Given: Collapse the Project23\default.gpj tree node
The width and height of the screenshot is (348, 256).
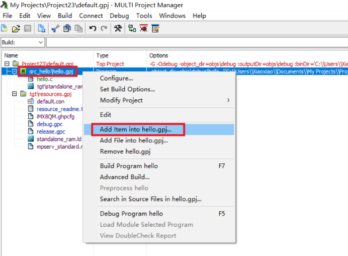Looking at the screenshot, I should (x=7, y=64).
